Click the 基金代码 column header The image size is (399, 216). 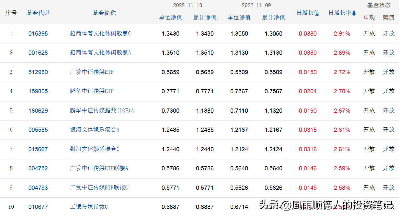(x=38, y=13)
